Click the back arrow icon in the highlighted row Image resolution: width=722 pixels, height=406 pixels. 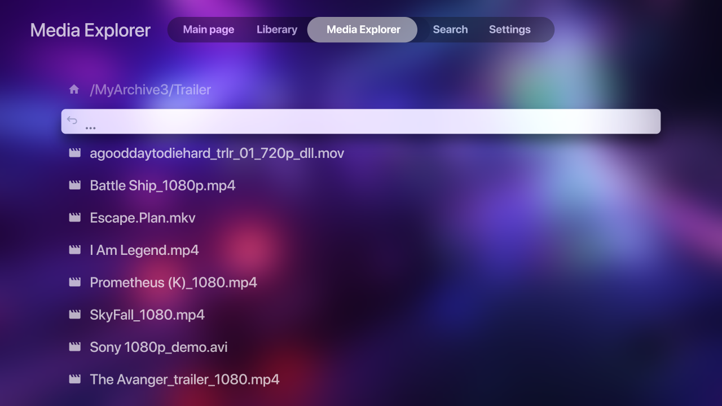click(72, 120)
